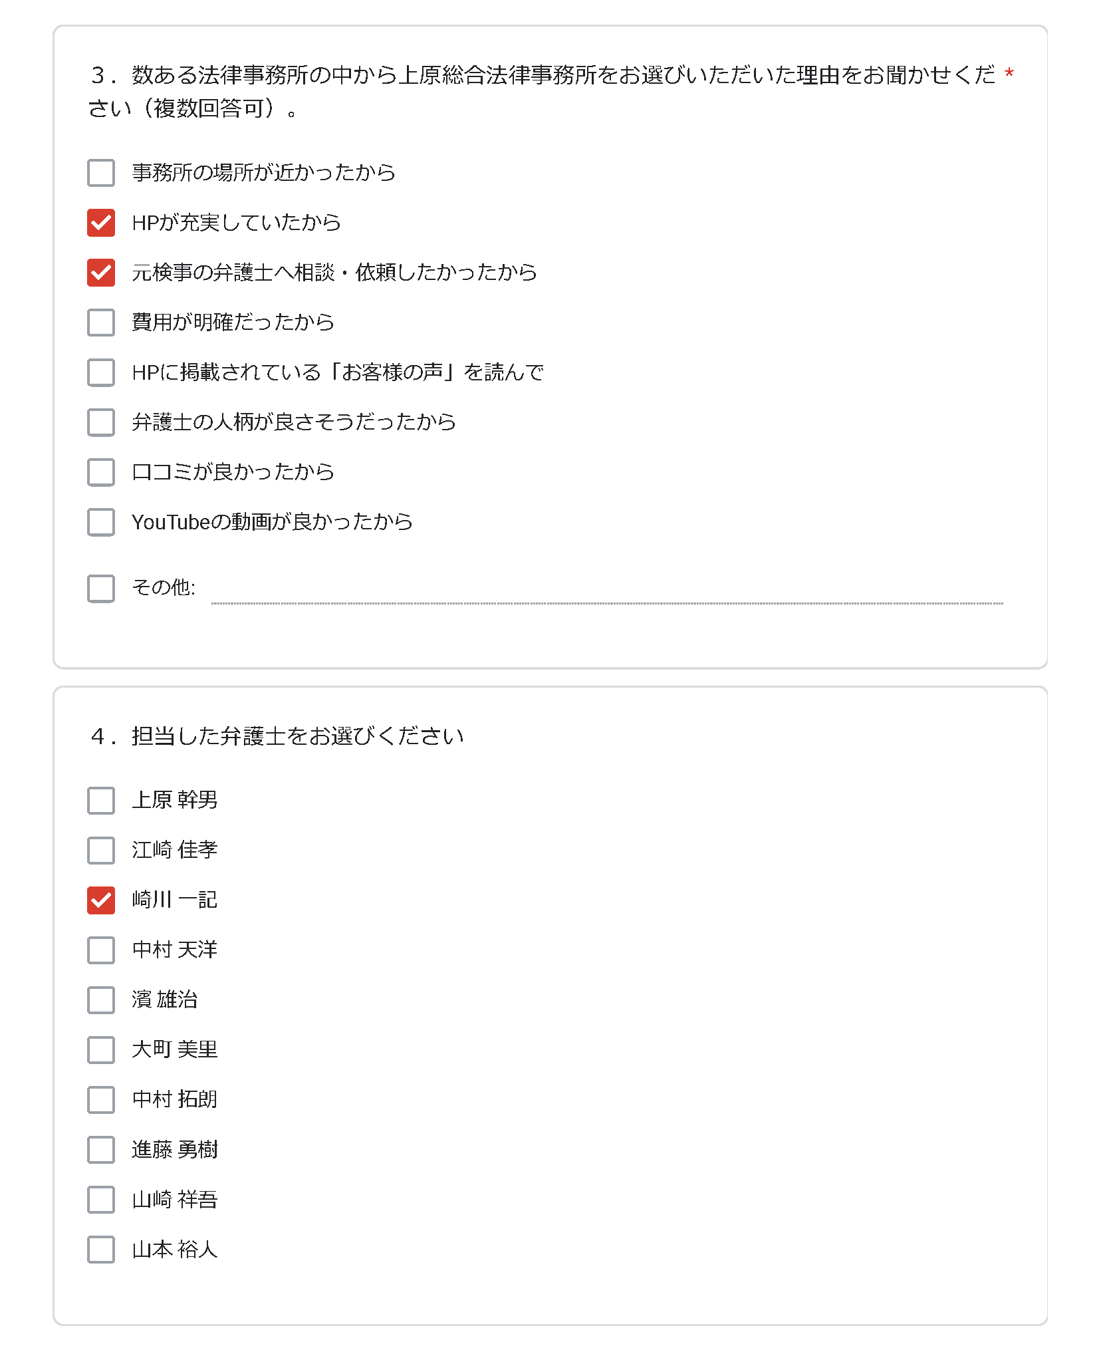This screenshot has width=1099, height=1348.
Task: Select the 濱 雄治 checkbox
Action: pos(101,1000)
